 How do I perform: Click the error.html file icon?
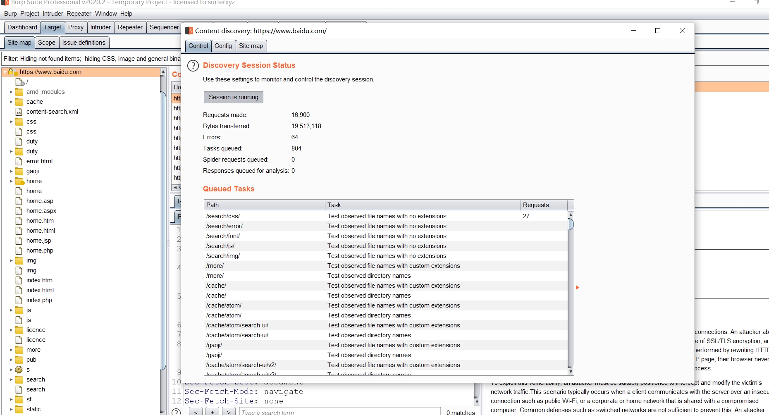[19, 161]
